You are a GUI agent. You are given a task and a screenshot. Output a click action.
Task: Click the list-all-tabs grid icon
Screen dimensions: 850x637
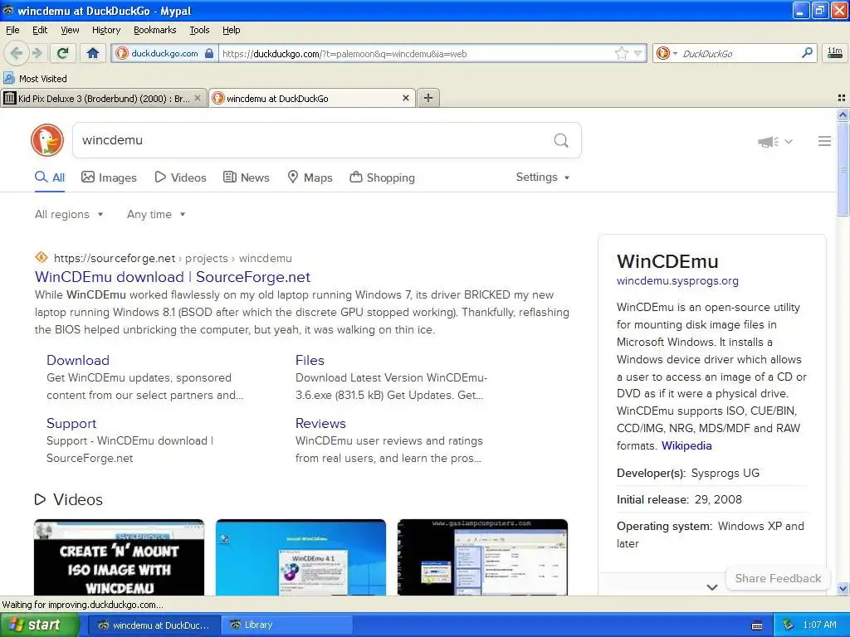(x=842, y=98)
